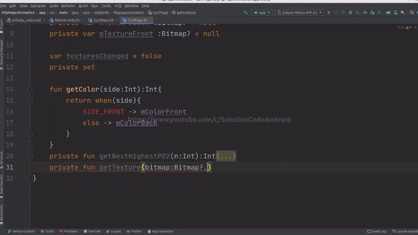This screenshot has height=235, width=418.
Task: Click the error count indicator in editor
Action: (x=400, y=27)
